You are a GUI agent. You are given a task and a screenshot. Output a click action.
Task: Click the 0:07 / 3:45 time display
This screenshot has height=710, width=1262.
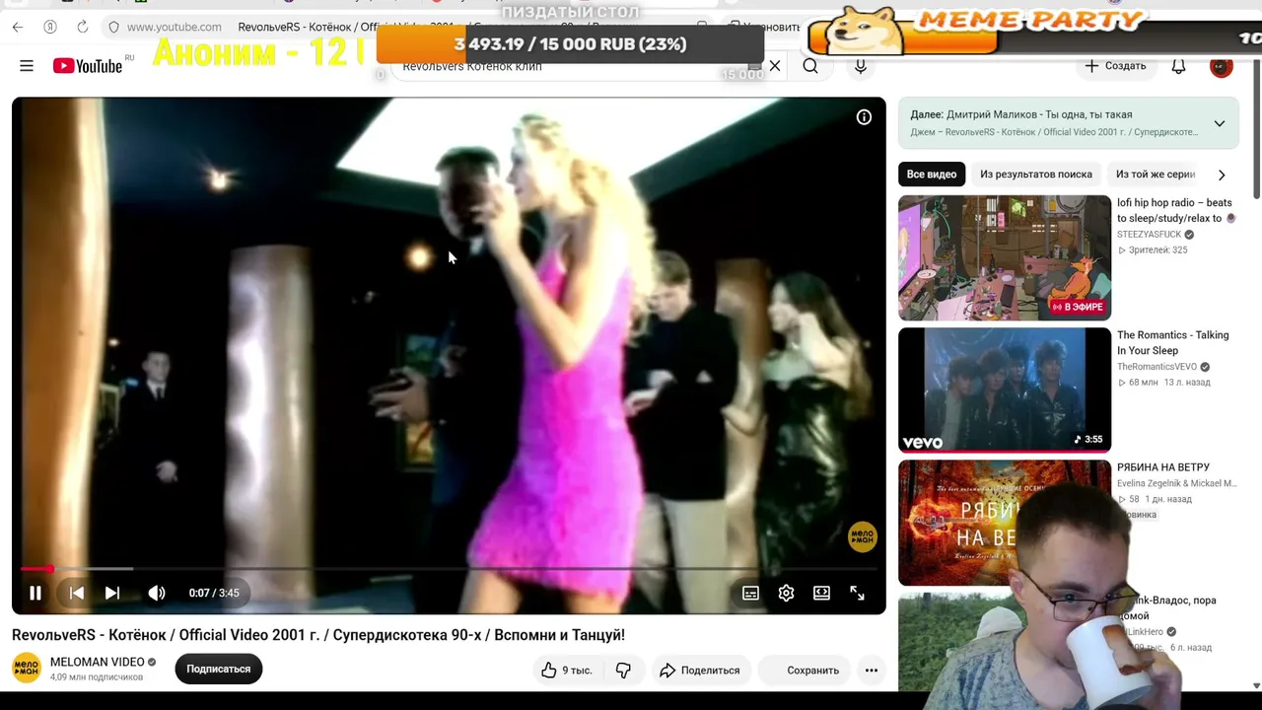(x=214, y=593)
